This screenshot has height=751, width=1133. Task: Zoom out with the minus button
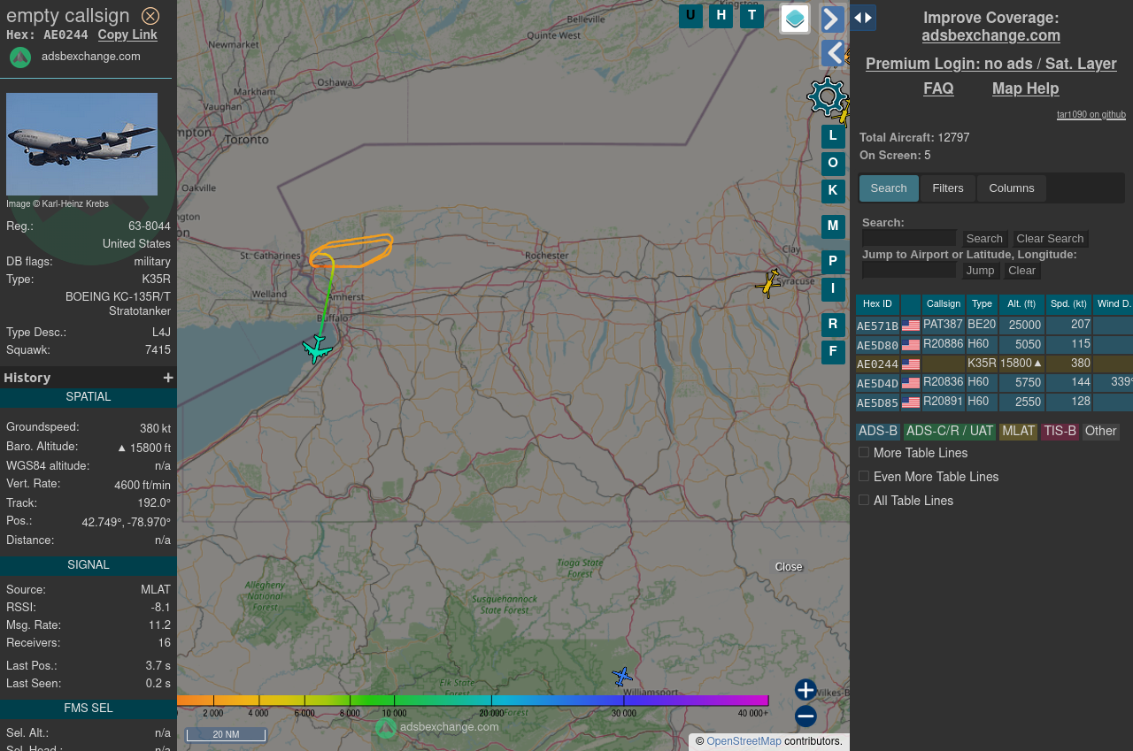[805, 717]
